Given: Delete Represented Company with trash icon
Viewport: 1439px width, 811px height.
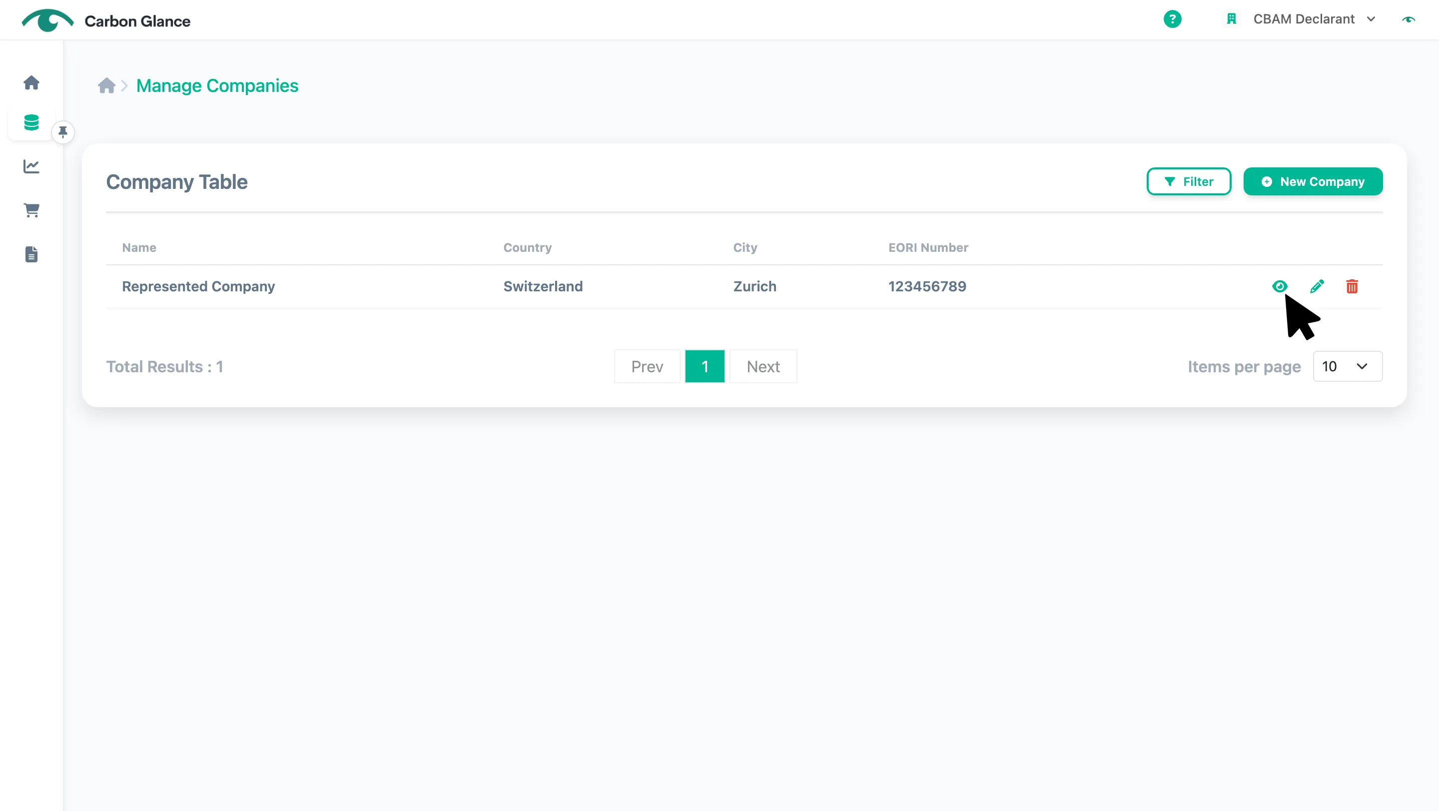Looking at the screenshot, I should (1352, 286).
